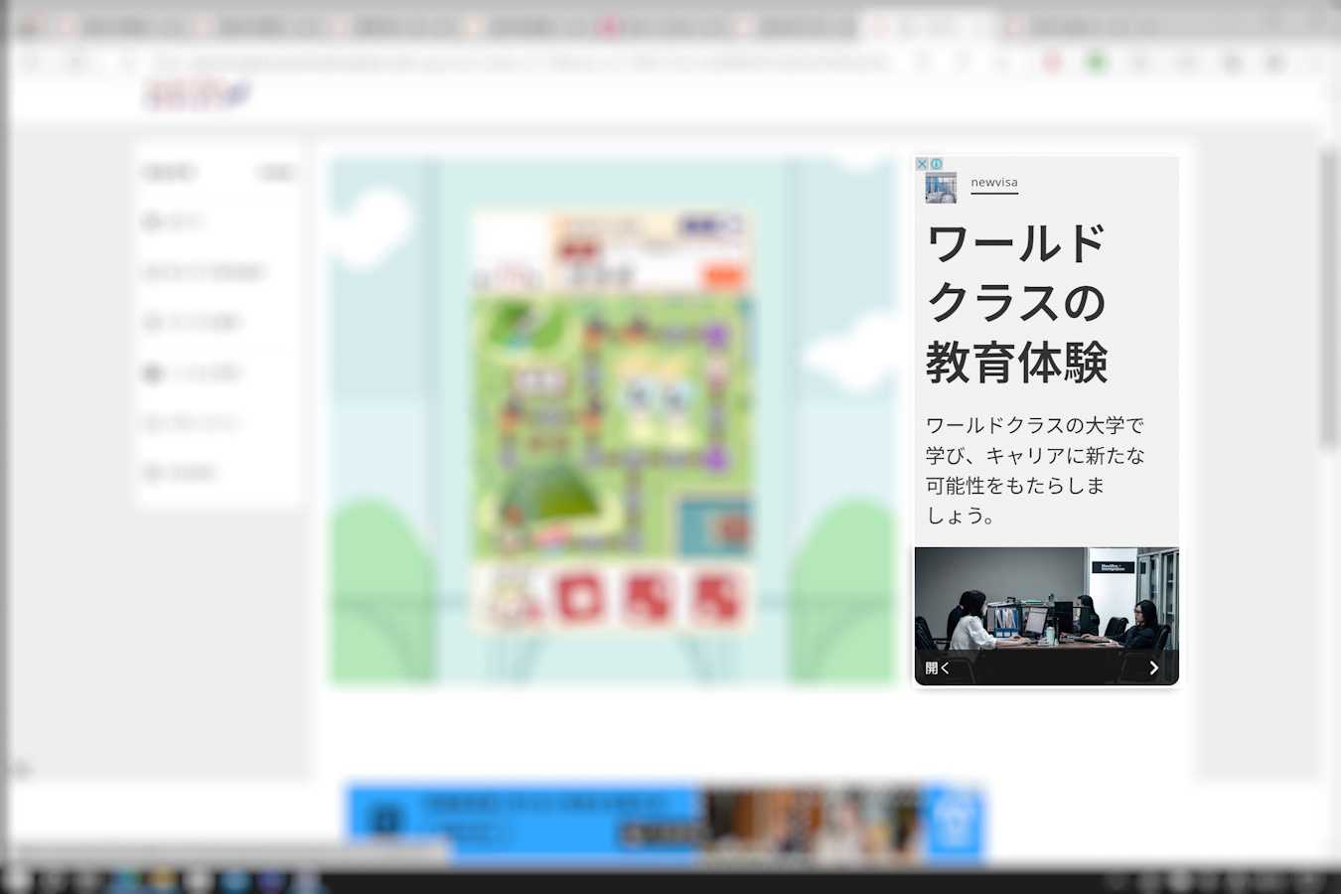The height and width of the screenshot is (894, 1341).
Task: Click the orange button in the game header
Action: pyautogui.click(x=722, y=276)
